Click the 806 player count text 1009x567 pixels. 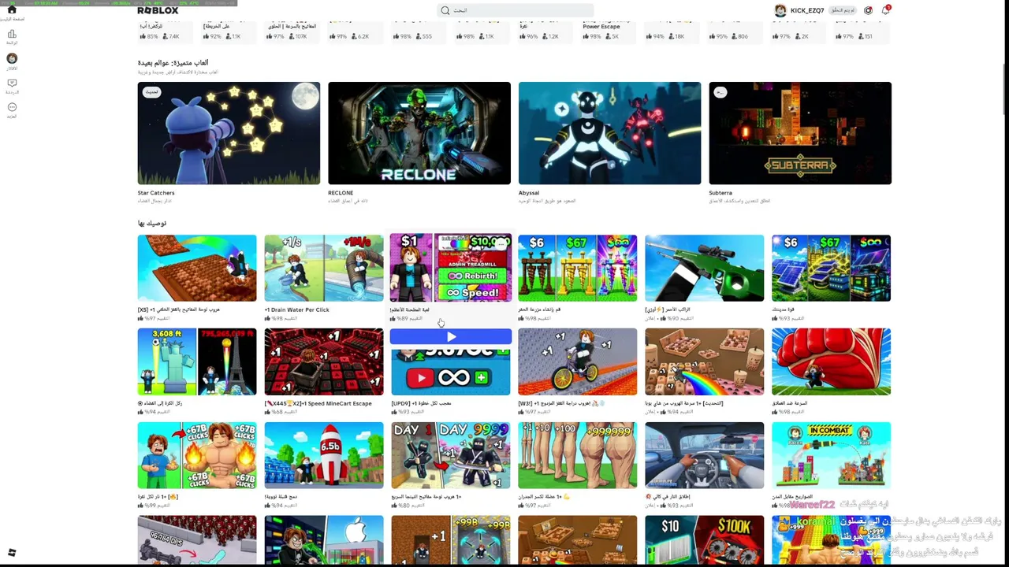(x=742, y=36)
